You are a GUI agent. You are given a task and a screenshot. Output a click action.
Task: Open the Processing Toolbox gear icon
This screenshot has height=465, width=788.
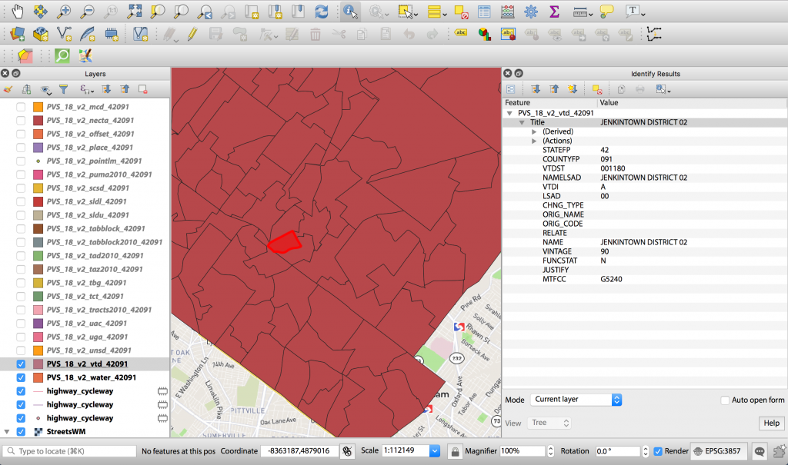click(531, 11)
